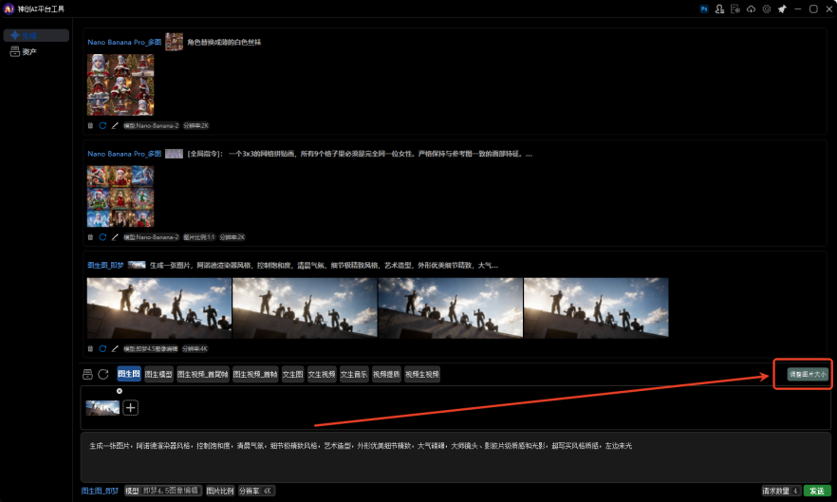Click the Photoshop icon in title bar
This screenshot has width=837, height=502.
click(x=704, y=9)
